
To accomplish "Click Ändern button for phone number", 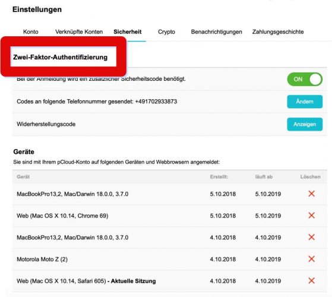I will click(305, 102).
